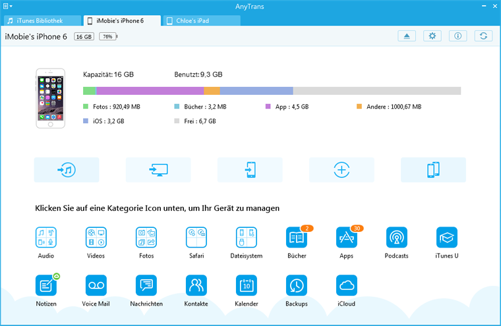Click the transfer content to computer button
Viewport: 501px width, 326px height.
(x=158, y=169)
